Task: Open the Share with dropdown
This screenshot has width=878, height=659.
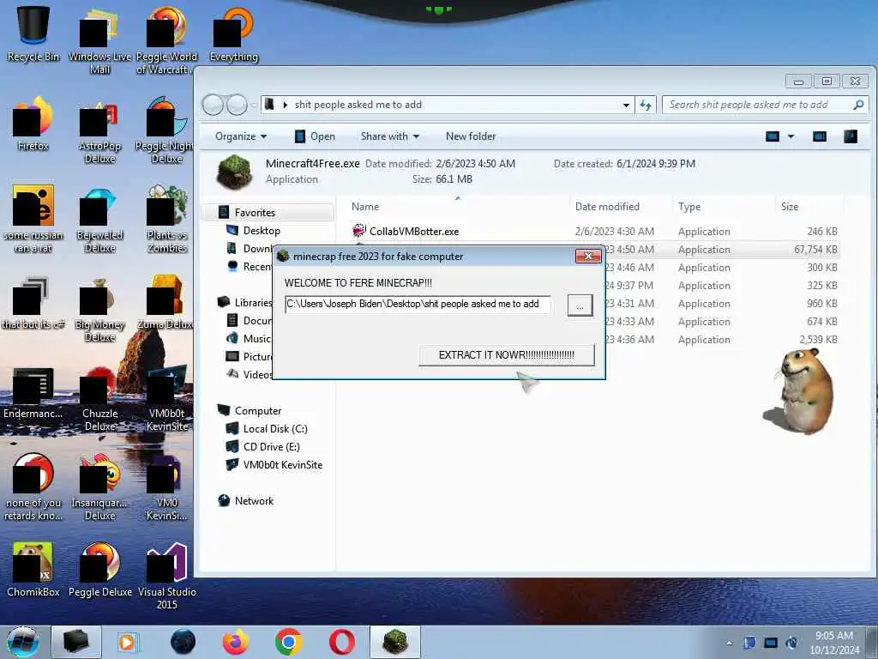Action: 390,136
